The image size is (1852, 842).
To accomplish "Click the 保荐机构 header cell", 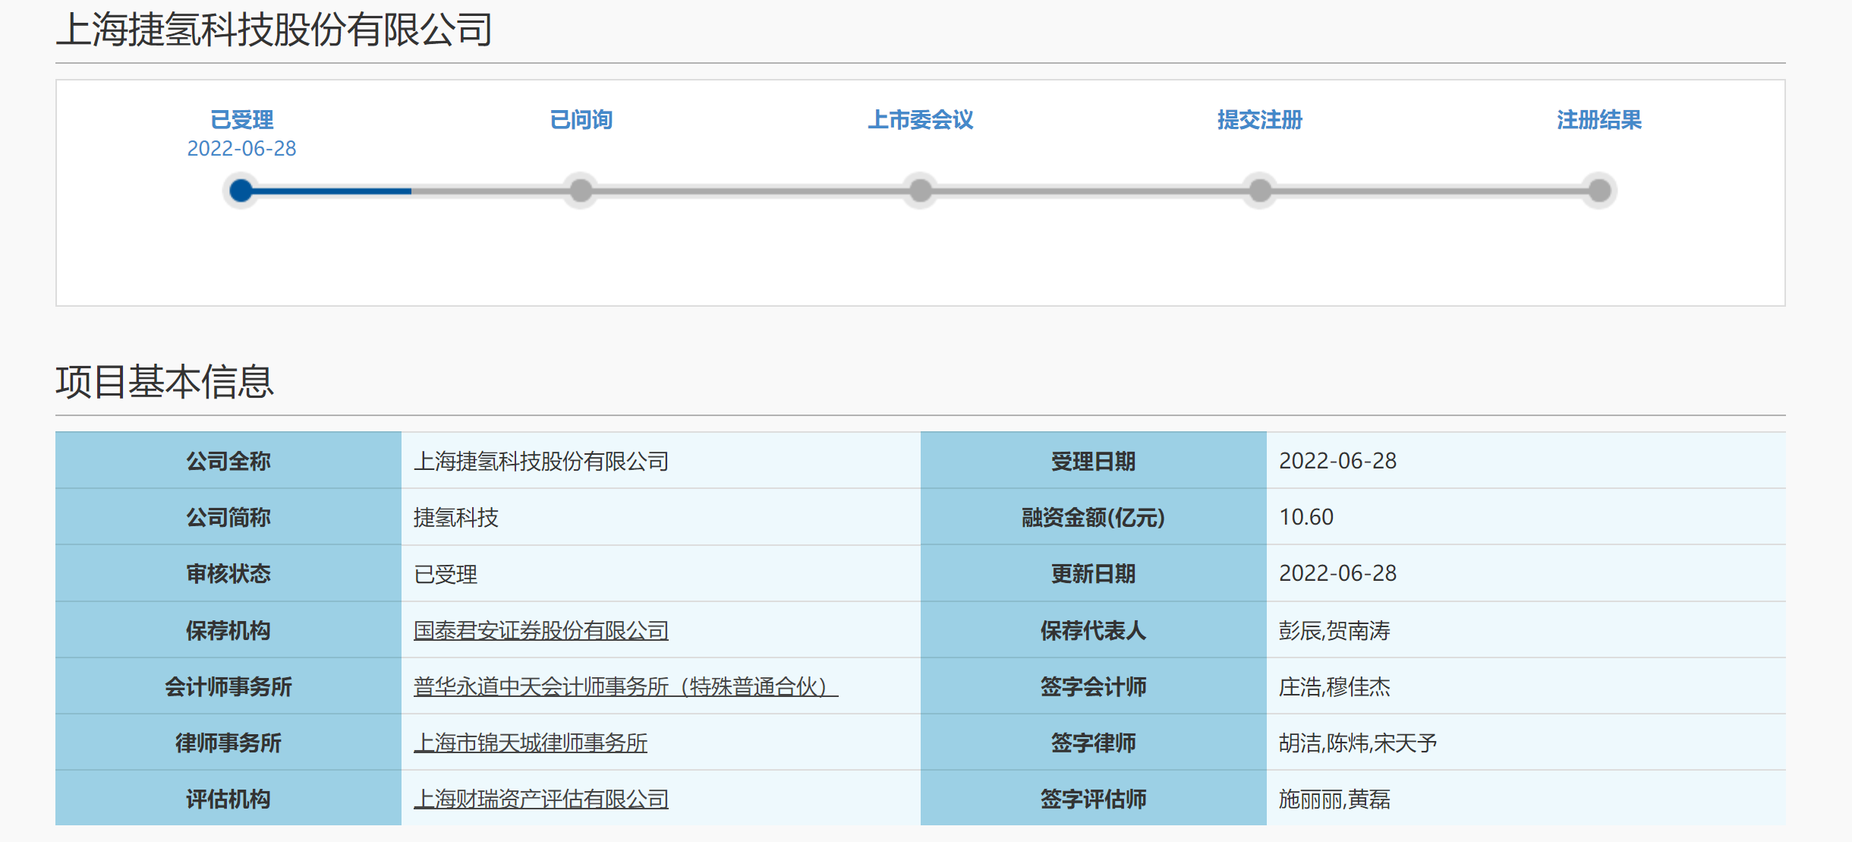I will [x=228, y=630].
